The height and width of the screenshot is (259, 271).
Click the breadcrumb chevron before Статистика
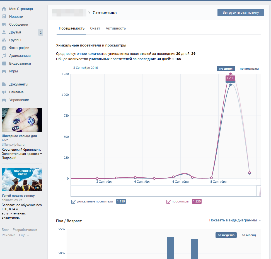click(x=89, y=13)
